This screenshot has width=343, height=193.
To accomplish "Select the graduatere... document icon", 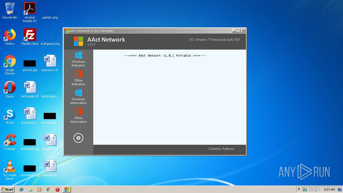I will 30,116.
